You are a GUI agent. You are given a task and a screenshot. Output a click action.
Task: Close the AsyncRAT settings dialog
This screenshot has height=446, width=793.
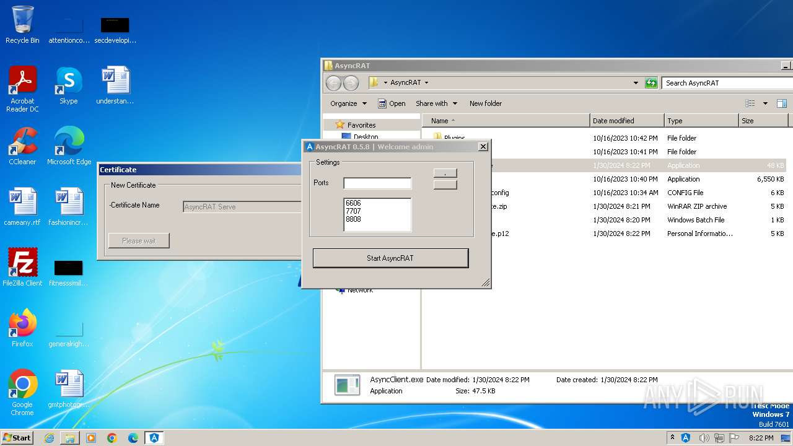click(x=483, y=147)
